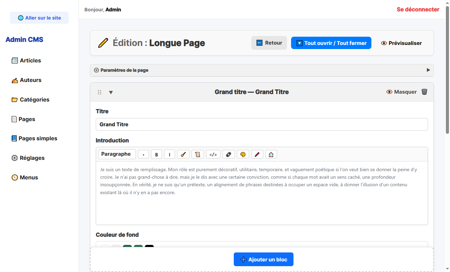450x272 pixels.
Task: Click the Ajouter un bloc button
Action: 264,260
